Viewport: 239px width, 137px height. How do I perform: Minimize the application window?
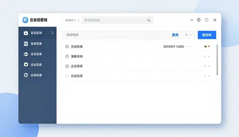coord(192,20)
